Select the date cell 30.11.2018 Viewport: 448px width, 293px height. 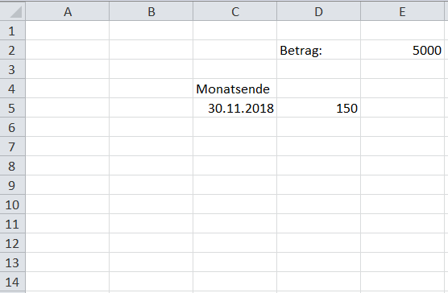coord(234,108)
